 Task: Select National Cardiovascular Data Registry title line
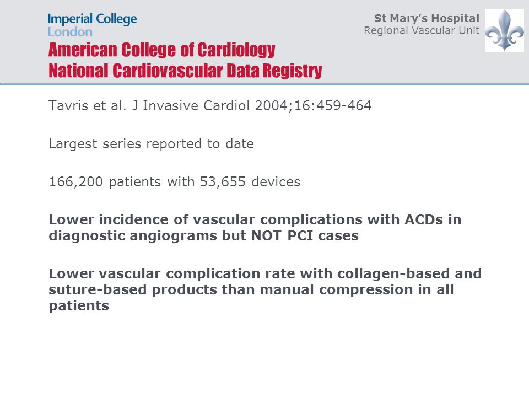185,71
